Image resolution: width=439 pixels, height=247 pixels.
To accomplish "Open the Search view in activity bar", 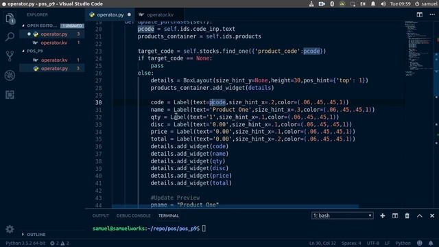I will click(10, 36).
